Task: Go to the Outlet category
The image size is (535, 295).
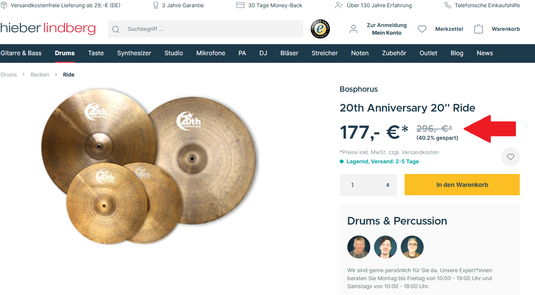Action: click(x=428, y=53)
